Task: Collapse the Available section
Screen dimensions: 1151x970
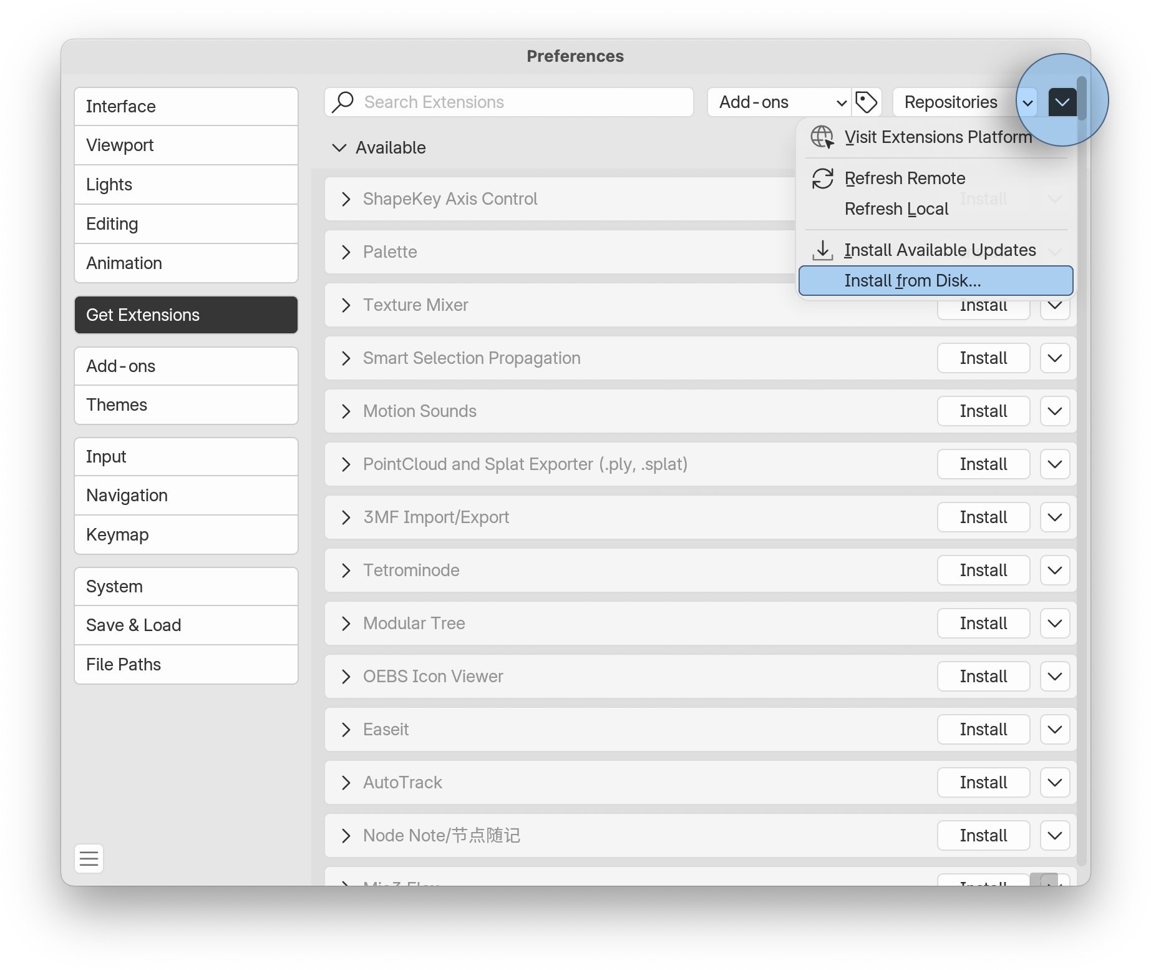Action: pos(339,148)
